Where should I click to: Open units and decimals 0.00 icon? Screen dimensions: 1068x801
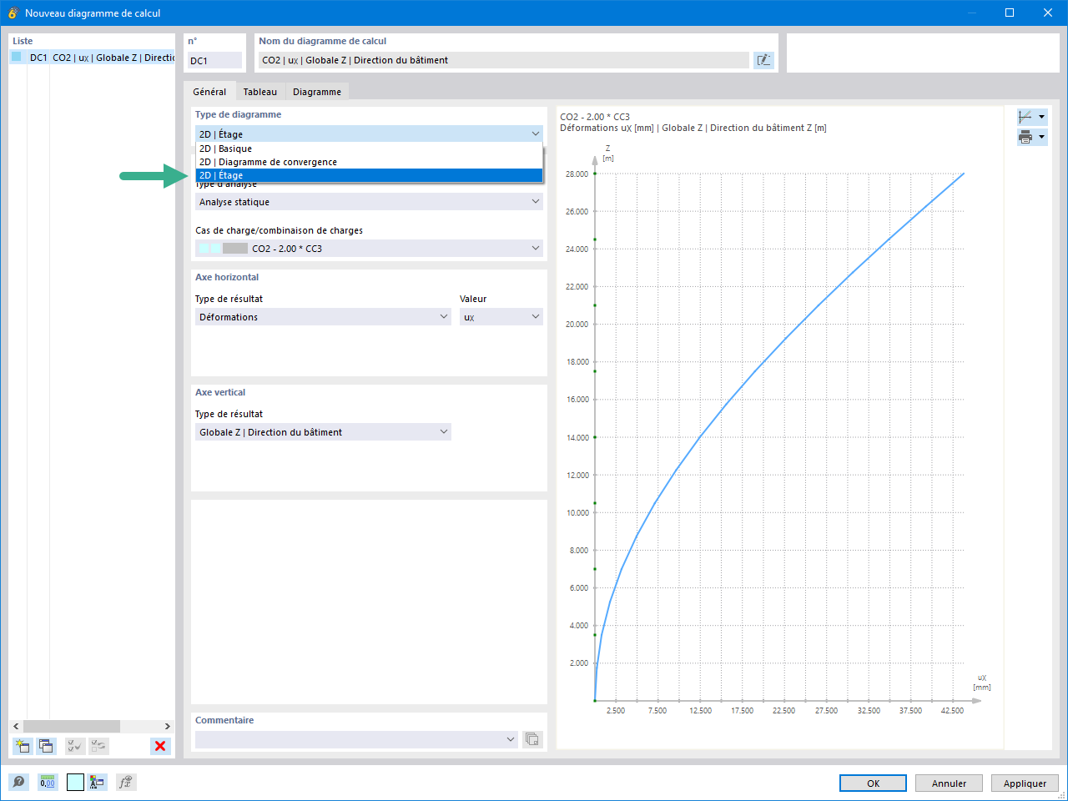48,782
